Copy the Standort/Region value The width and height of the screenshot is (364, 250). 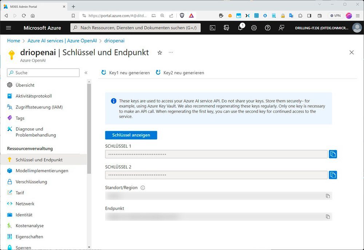tap(328, 196)
